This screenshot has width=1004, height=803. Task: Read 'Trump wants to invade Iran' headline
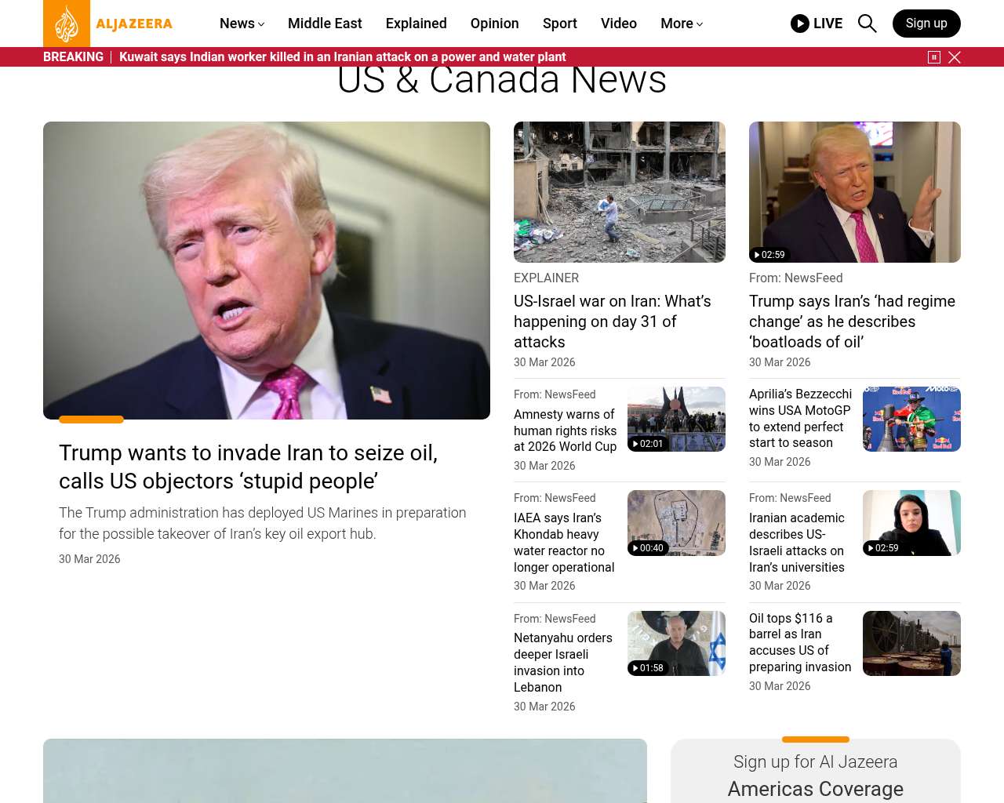pos(249,467)
